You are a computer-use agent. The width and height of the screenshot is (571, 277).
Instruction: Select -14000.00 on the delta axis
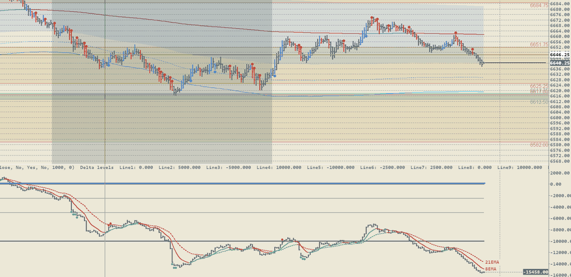pos(560,264)
